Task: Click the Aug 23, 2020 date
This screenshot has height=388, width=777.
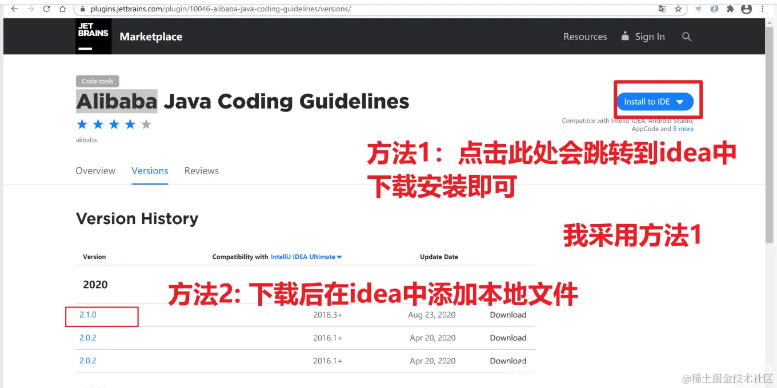Action: tap(432, 315)
